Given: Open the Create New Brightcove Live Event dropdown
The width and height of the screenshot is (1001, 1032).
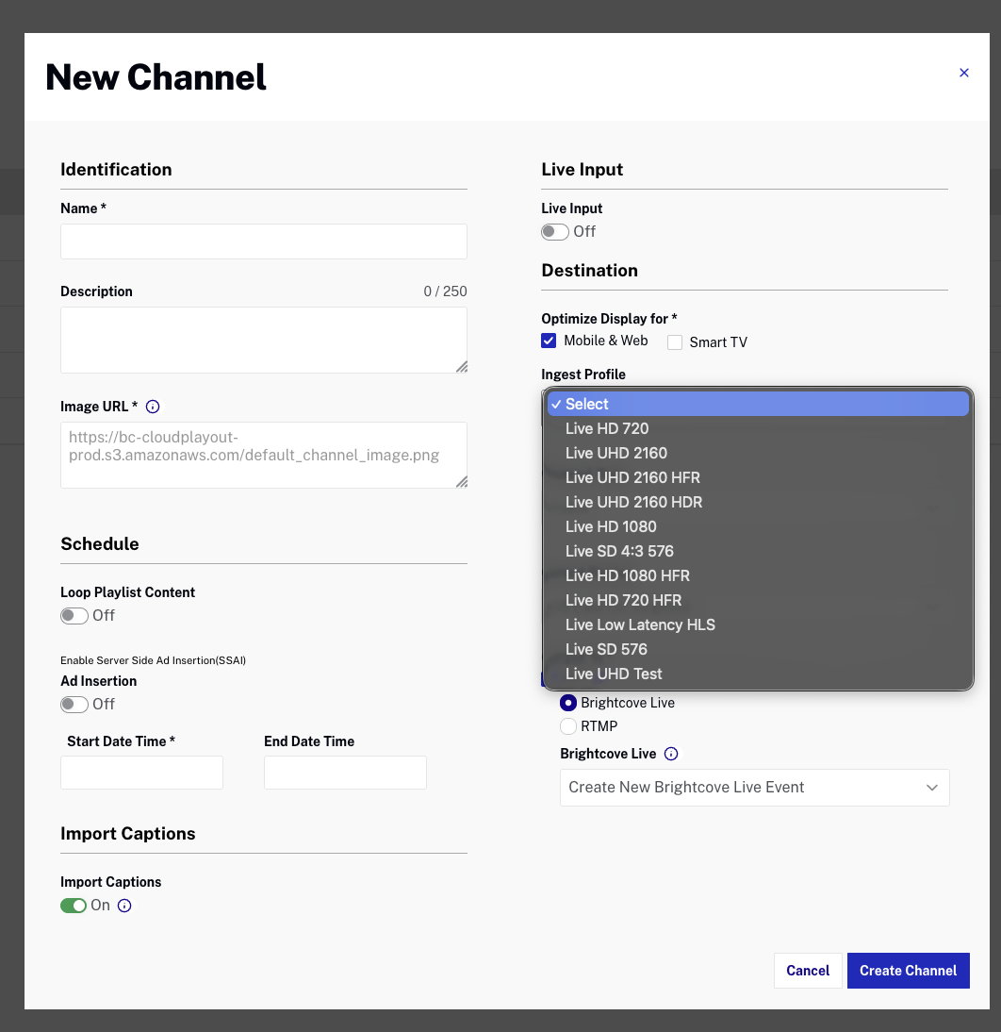Looking at the screenshot, I should (x=754, y=787).
